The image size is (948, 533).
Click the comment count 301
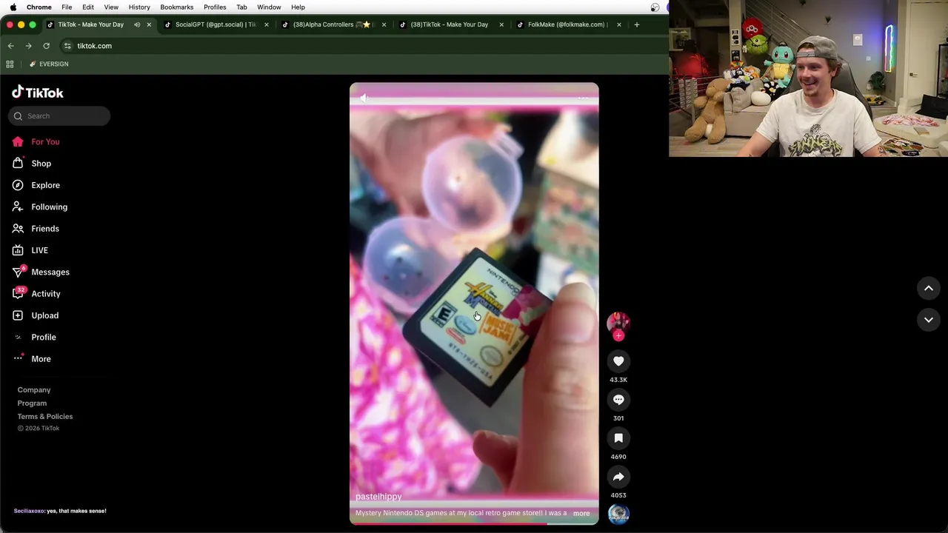(618, 418)
